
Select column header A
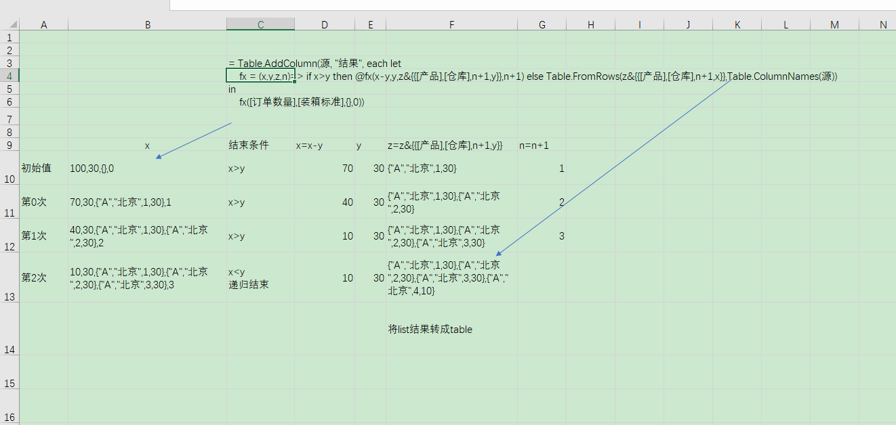click(x=43, y=24)
